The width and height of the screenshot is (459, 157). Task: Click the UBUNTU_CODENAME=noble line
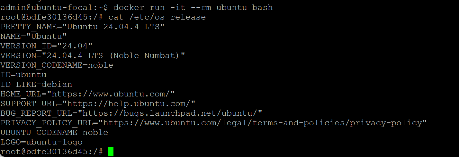[54, 132]
